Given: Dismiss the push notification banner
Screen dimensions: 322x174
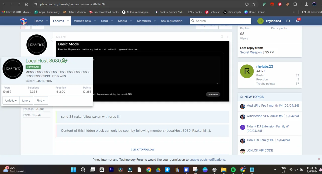Looking at the screenshot, I should [x=319, y=159].
